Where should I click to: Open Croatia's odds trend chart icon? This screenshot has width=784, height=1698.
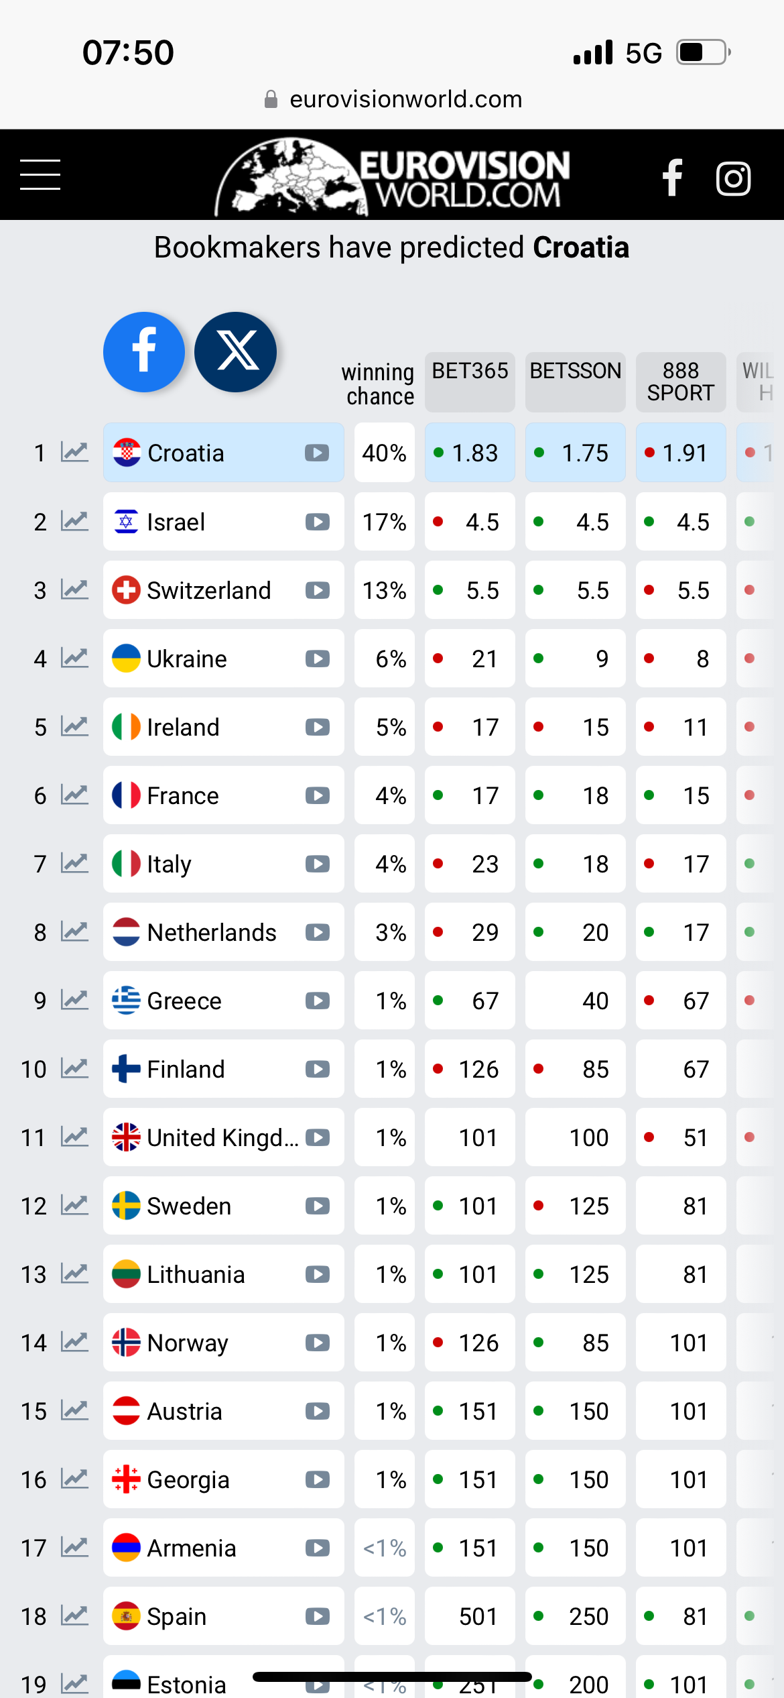tap(74, 453)
